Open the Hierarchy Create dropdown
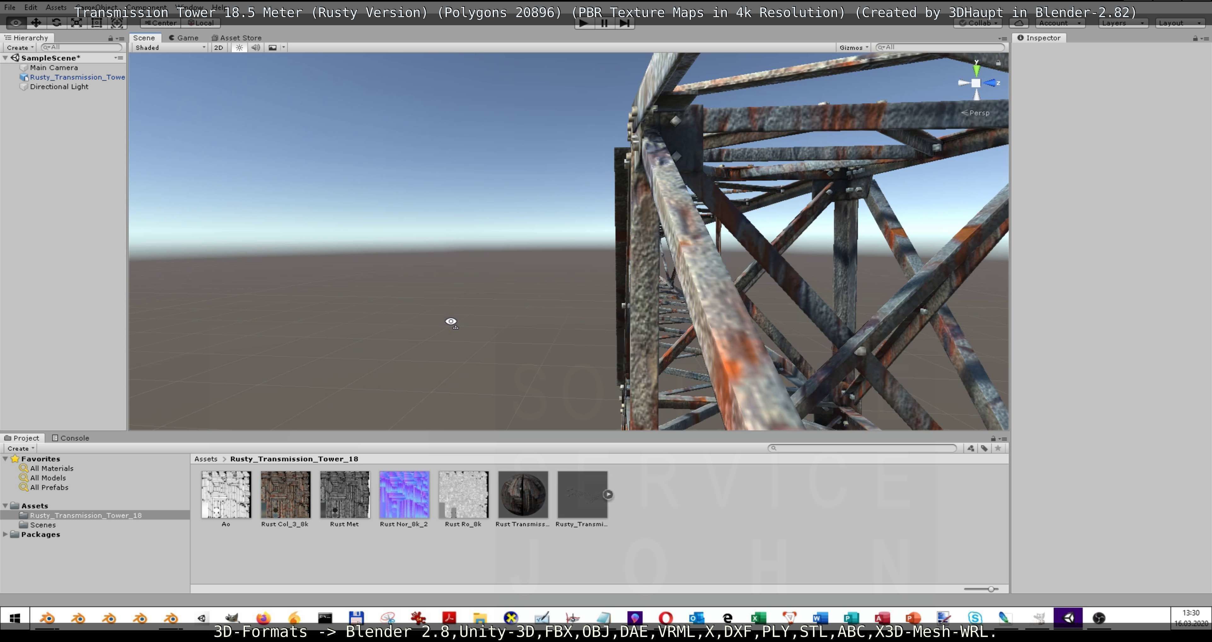This screenshot has width=1212, height=642. pyautogui.click(x=20, y=48)
